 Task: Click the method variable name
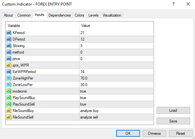(18, 52)
